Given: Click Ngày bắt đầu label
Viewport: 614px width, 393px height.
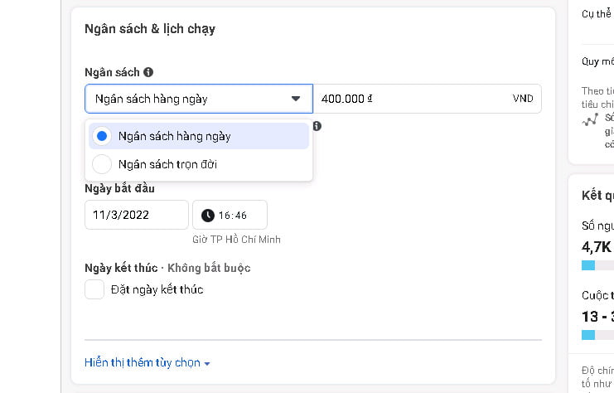Looking at the screenshot, I should pyautogui.click(x=119, y=188).
